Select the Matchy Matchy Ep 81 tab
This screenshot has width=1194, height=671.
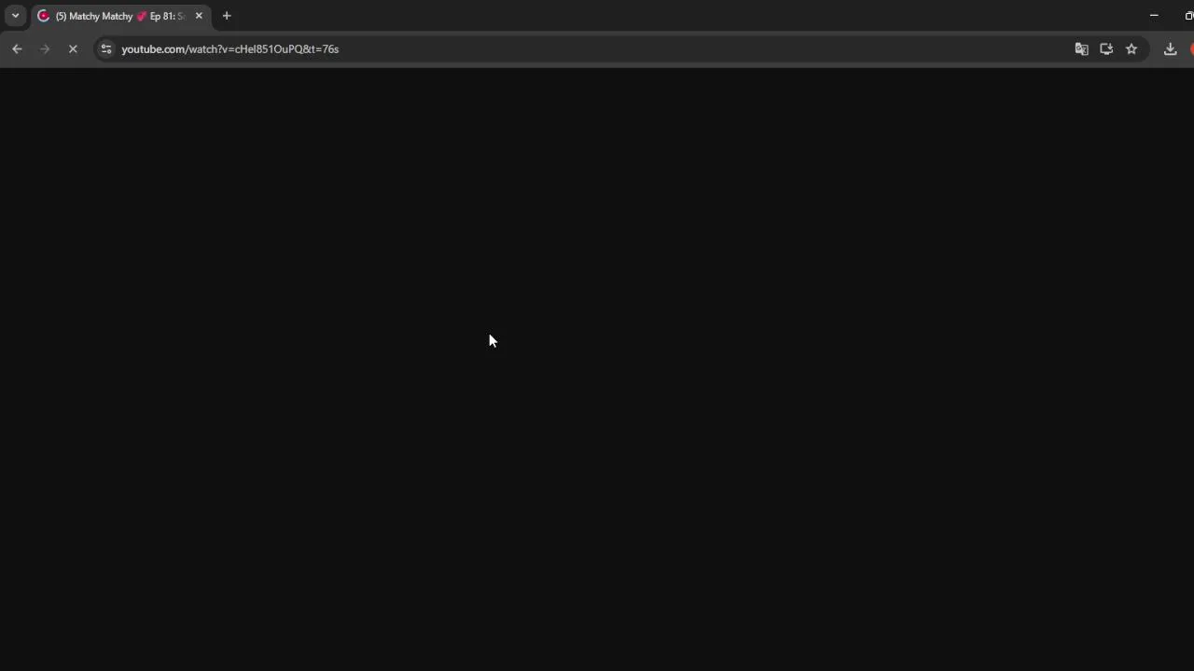[x=119, y=16]
